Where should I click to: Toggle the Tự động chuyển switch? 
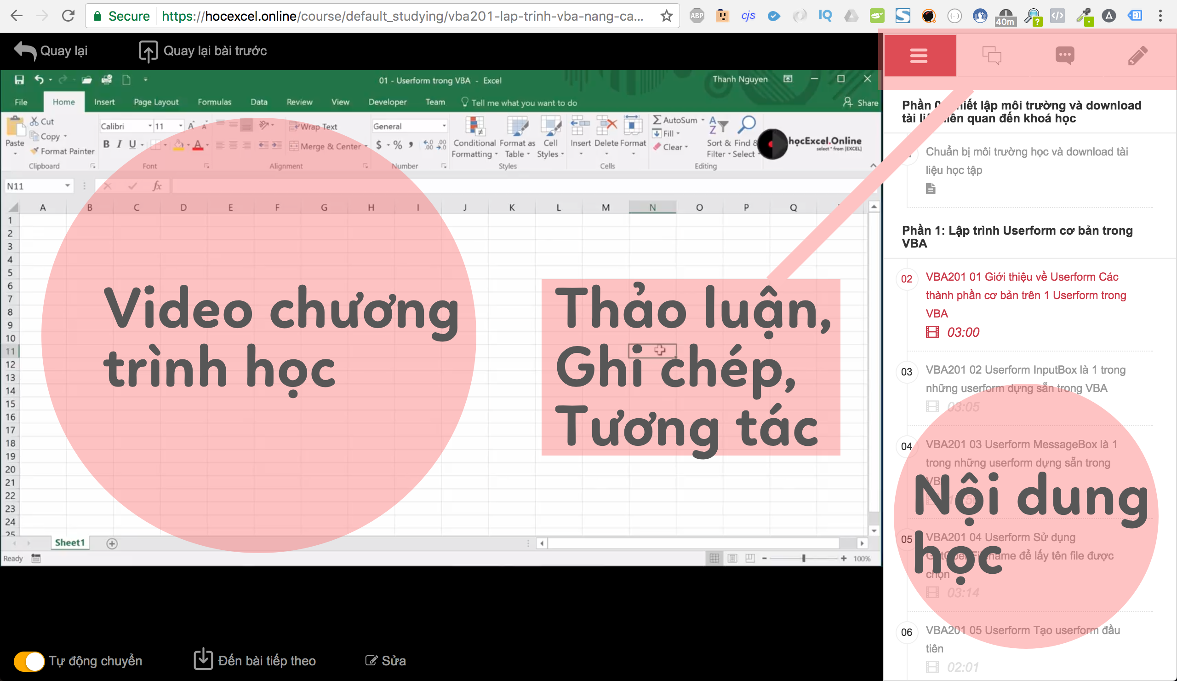pos(29,661)
